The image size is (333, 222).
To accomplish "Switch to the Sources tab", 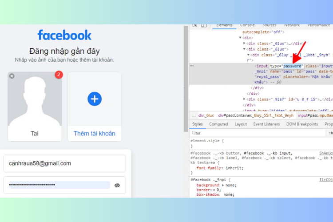I will coord(270,25).
